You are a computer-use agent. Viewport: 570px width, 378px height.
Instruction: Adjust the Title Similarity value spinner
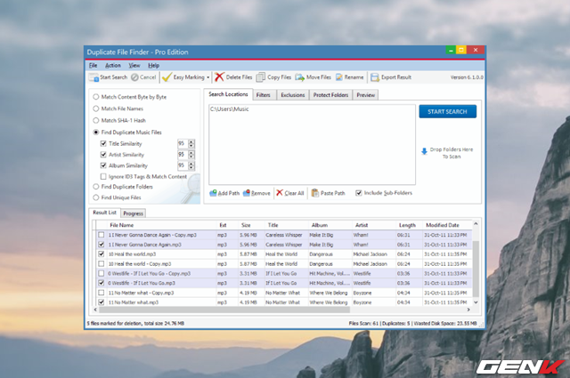click(191, 144)
